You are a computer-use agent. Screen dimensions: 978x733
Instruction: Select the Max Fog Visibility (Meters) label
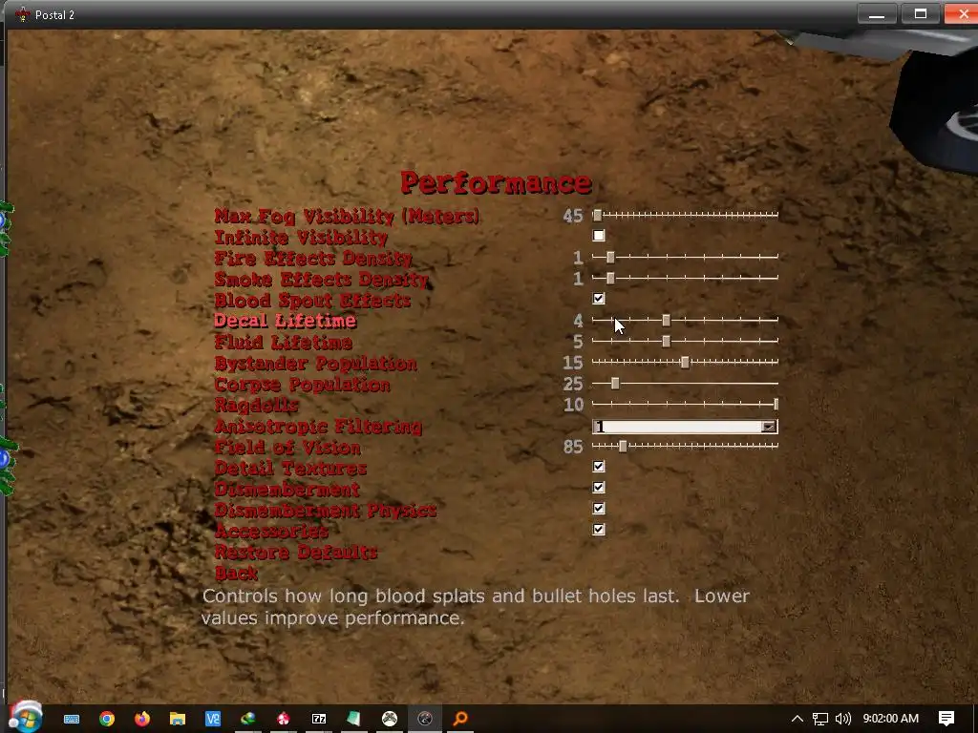pos(347,217)
